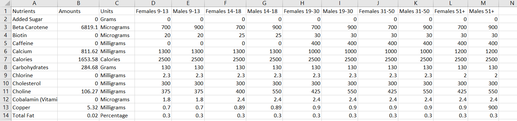517x121 pixels.
Task: Select the Females 14-18 header cell
Action: [x=225, y=11]
